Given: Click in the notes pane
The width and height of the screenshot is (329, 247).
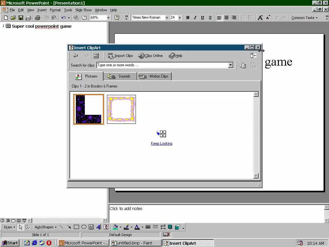Looking at the screenshot, I should click(x=216, y=214).
